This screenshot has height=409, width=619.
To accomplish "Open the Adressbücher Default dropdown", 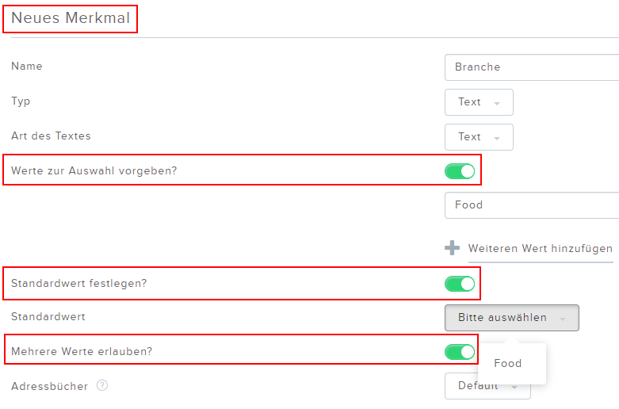I will point(487,386).
